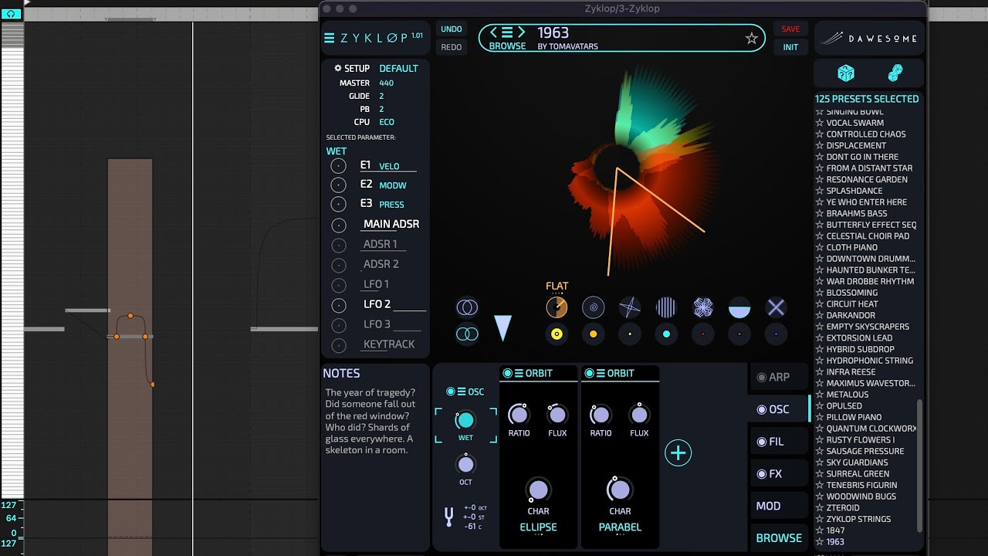Click the UNDO button
The image size is (988, 556).
(x=452, y=29)
